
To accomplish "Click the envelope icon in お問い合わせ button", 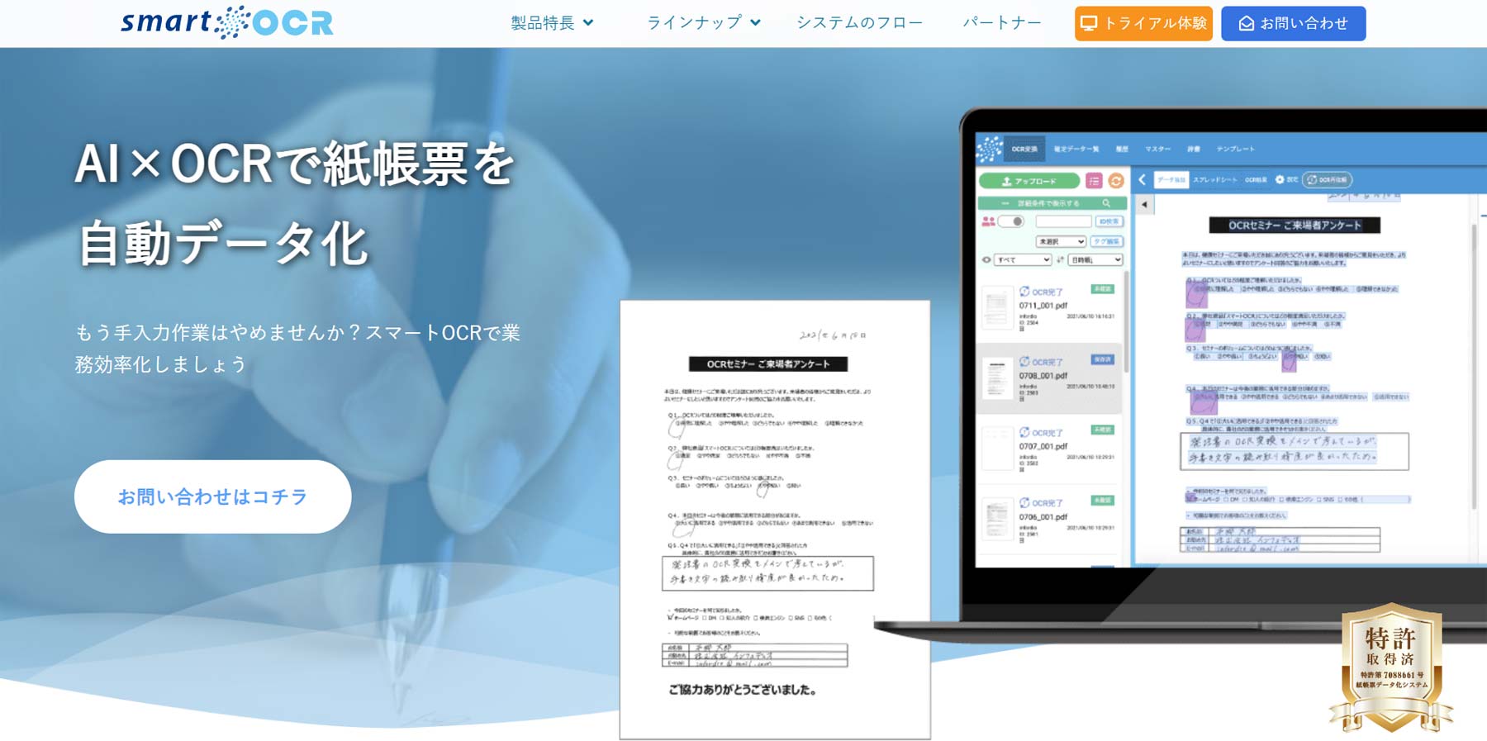I will pos(1246,23).
